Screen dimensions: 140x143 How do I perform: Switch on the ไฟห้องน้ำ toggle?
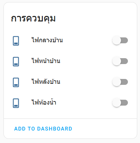[x=120, y=103]
